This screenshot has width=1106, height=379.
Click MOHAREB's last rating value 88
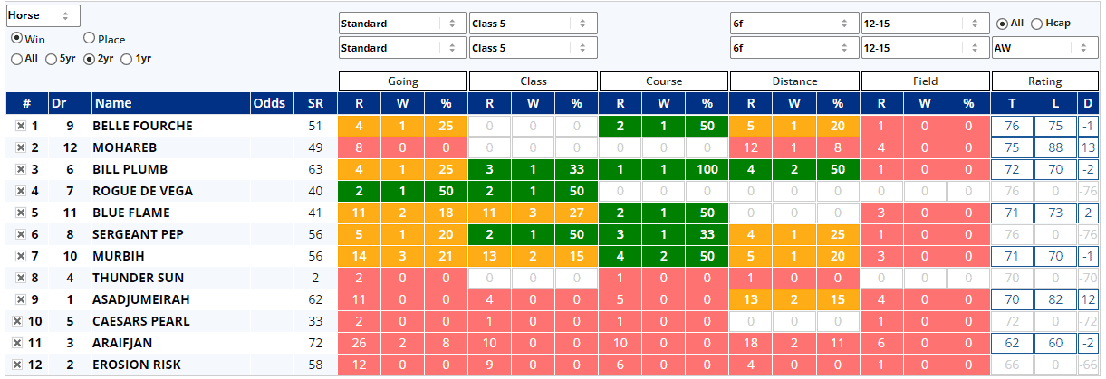point(1055,147)
